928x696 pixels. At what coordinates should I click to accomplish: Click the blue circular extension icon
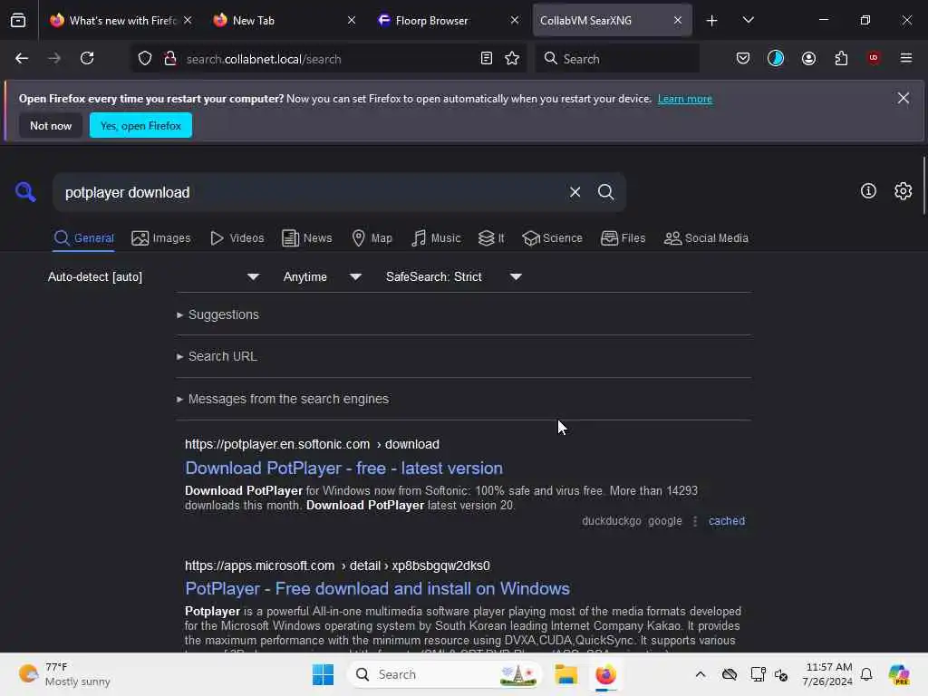point(776,59)
